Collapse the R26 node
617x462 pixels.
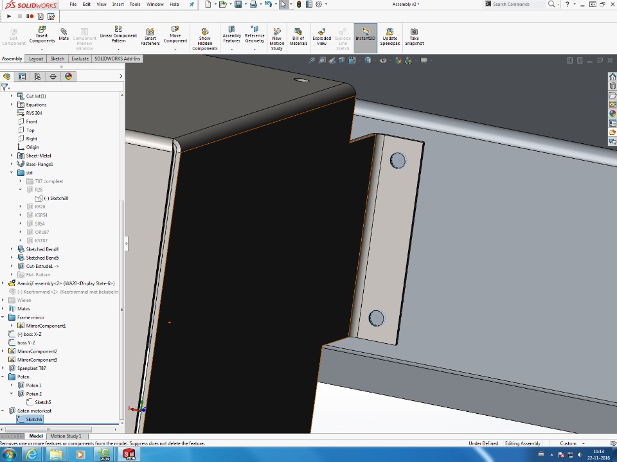tap(21, 190)
